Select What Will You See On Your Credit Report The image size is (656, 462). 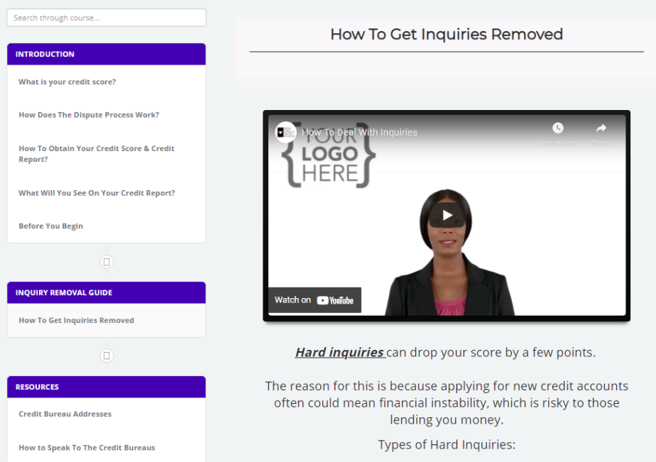pyautogui.click(x=97, y=193)
